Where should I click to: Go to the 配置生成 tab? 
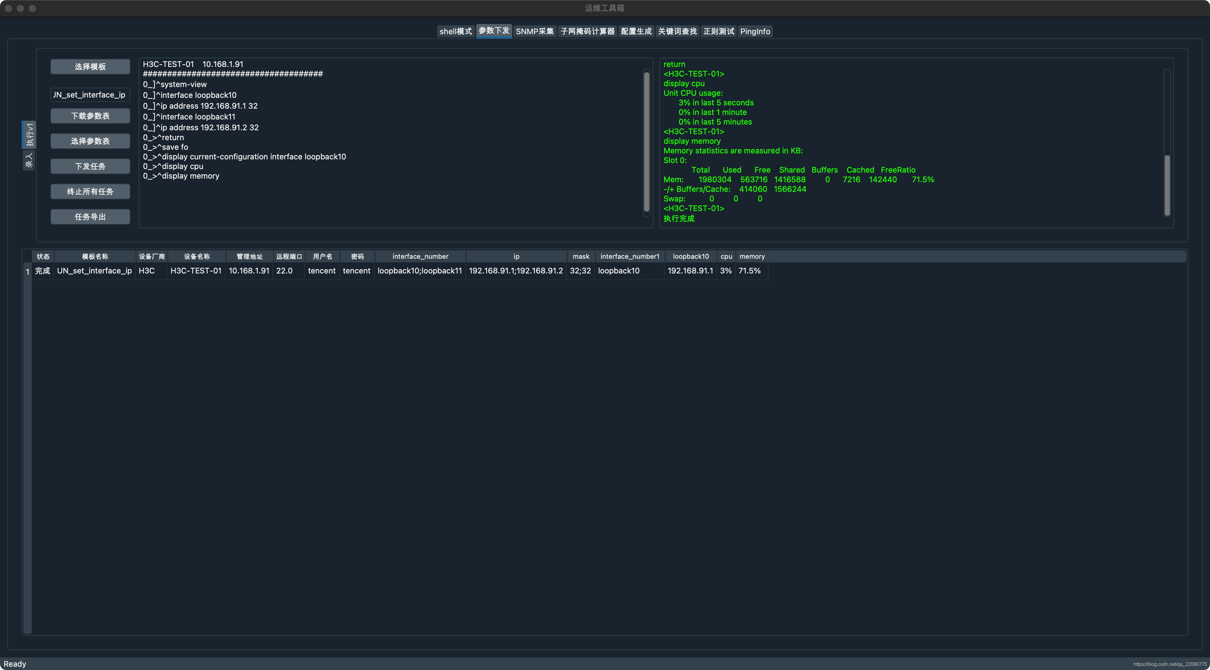(x=636, y=32)
